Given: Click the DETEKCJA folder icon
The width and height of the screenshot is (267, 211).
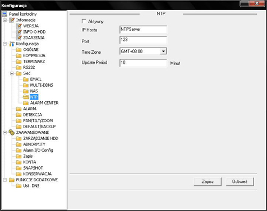Looking at the screenshot, I should (x=19, y=115).
